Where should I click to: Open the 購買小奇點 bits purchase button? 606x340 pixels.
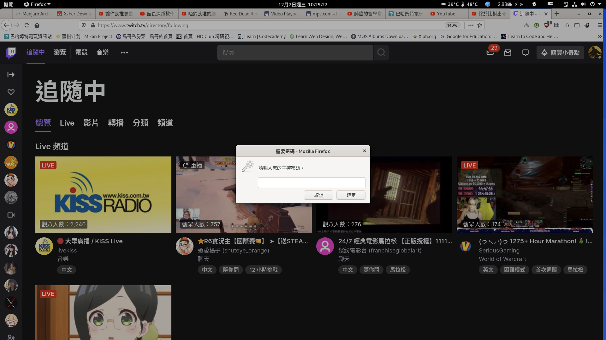pyautogui.click(x=560, y=53)
